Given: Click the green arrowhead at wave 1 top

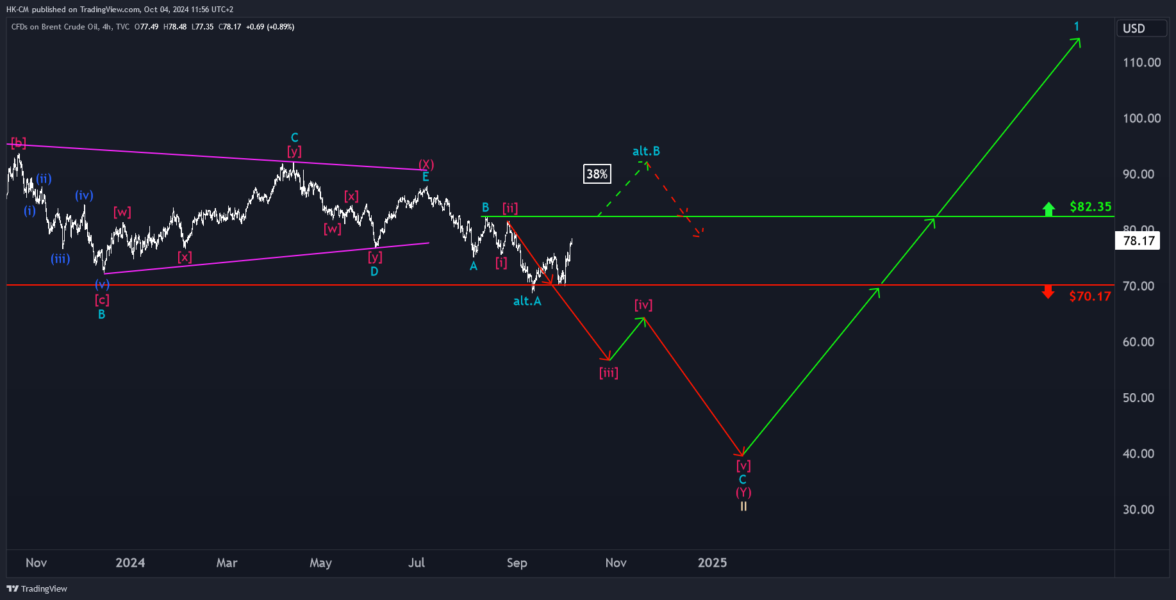Looking at the screenshot, I should point(1077,42).
